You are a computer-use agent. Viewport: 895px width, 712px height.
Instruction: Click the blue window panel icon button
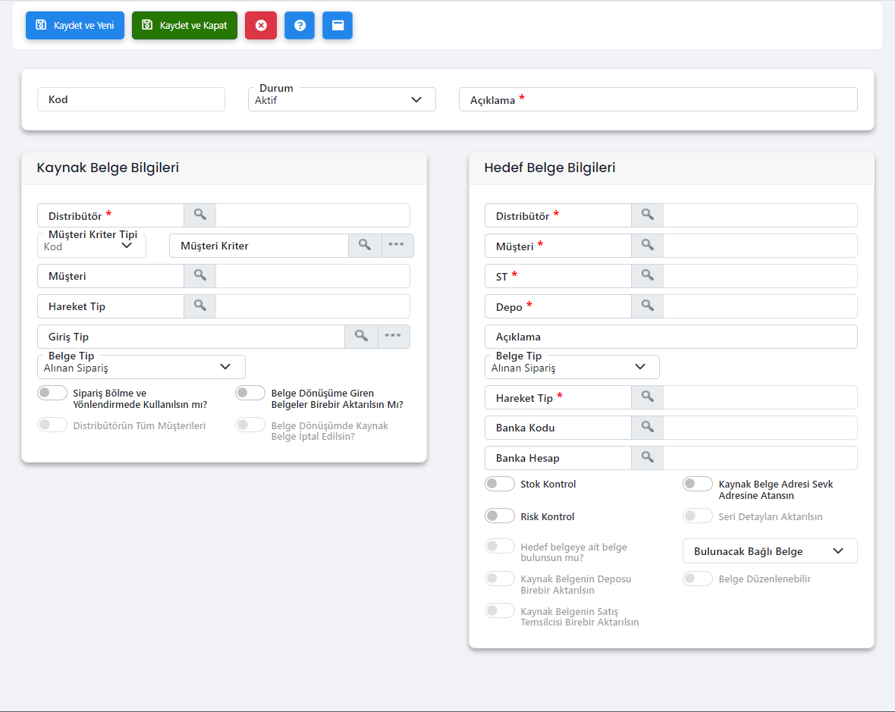pos(338,25)
